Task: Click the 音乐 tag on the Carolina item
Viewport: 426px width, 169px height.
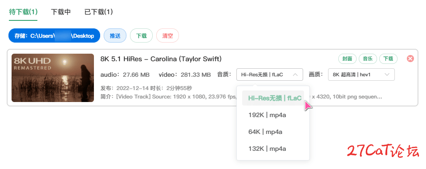Action: point(368,59)
